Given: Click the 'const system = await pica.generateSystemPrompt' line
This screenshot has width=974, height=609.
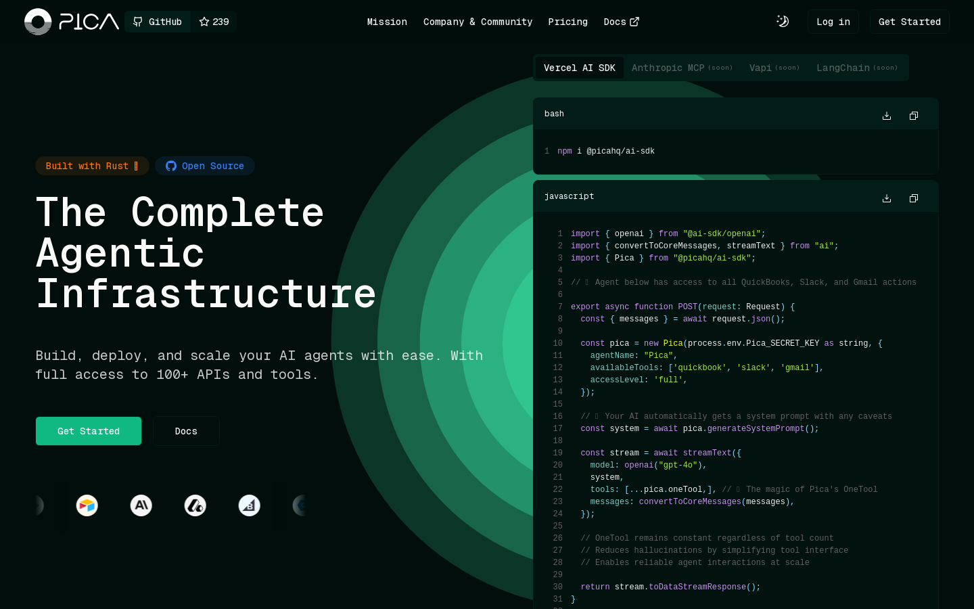Looking at the screenshot, I should click(699, 428).
